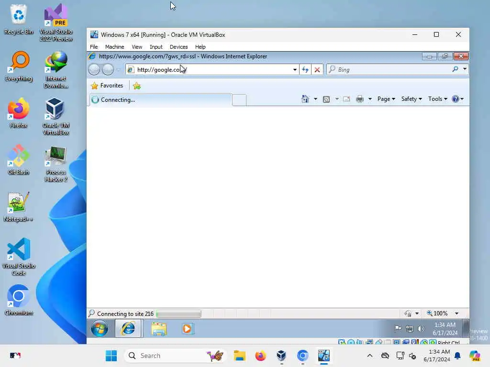490x367 pixels.
Task: Expand the recent pages dropdown arrow
Action: [x=119, y=70]
